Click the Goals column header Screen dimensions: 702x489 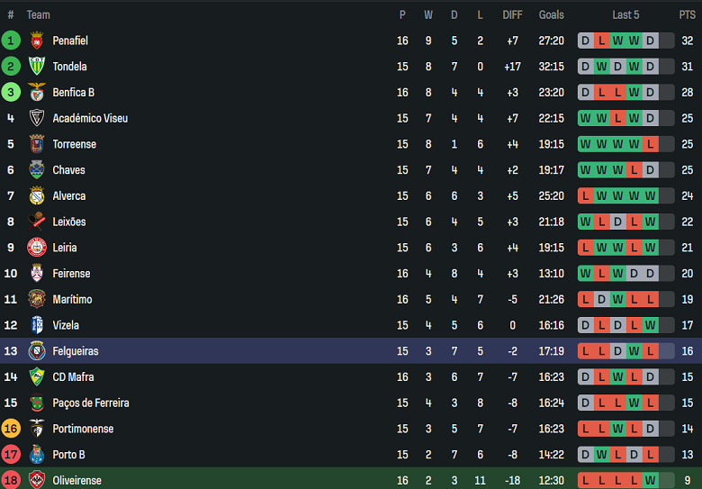[x=552, y=14]
